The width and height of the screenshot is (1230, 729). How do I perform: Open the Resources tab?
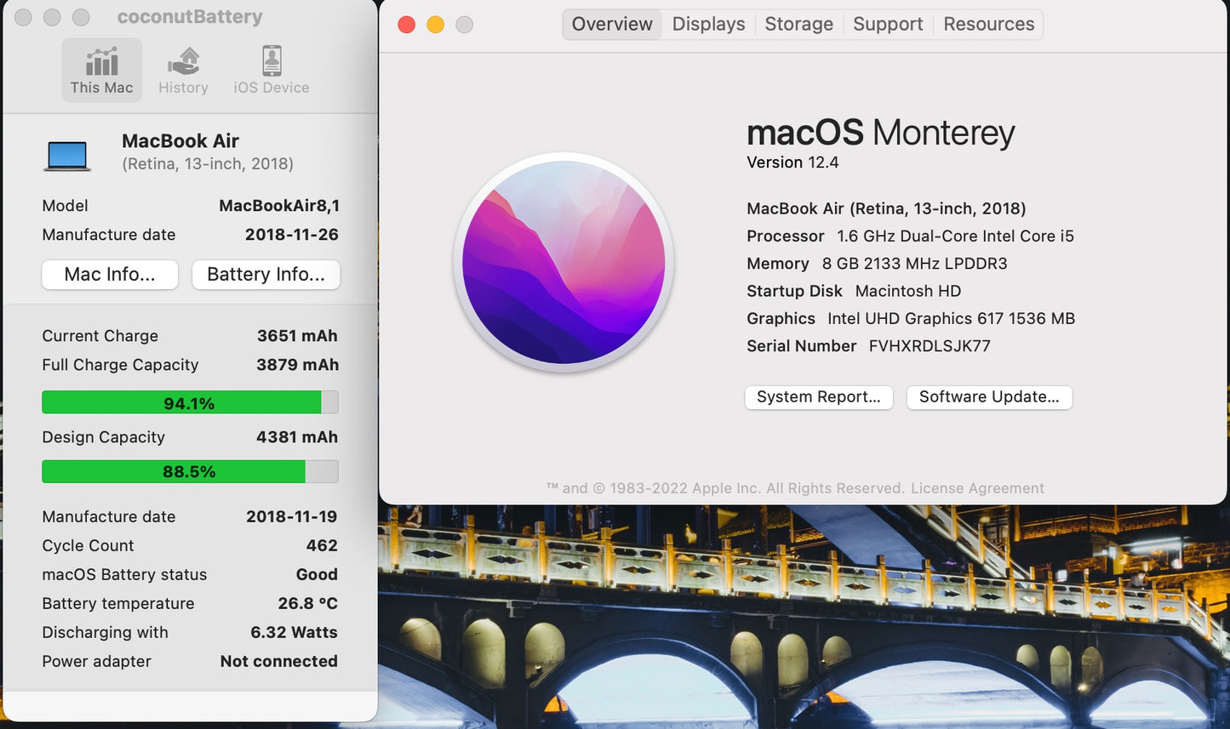coord(987,24)
